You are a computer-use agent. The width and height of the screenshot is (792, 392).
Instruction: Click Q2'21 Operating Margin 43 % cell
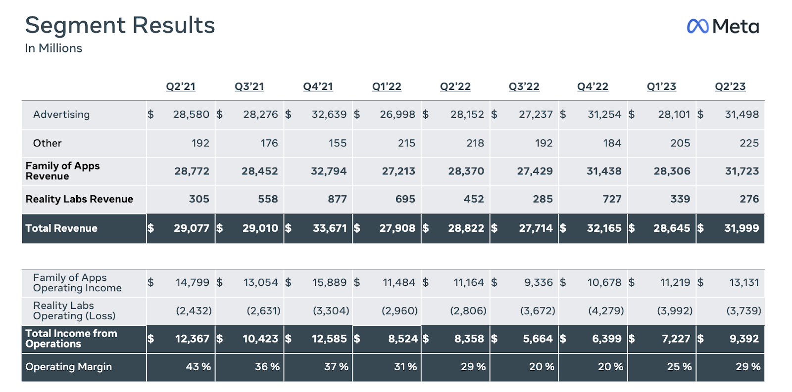pos(198,367)
